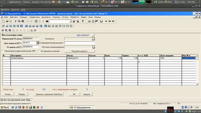
Task: Click ellipsis button next to МОУ СОШ №27
Action: (93, 35)
